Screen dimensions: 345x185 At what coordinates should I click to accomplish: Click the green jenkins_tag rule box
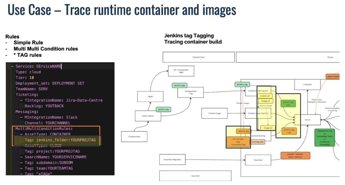point(288,104)
